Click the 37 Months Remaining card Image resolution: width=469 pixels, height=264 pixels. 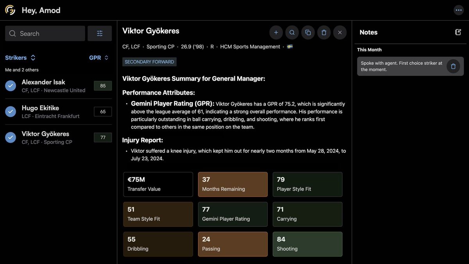point(233,184)
